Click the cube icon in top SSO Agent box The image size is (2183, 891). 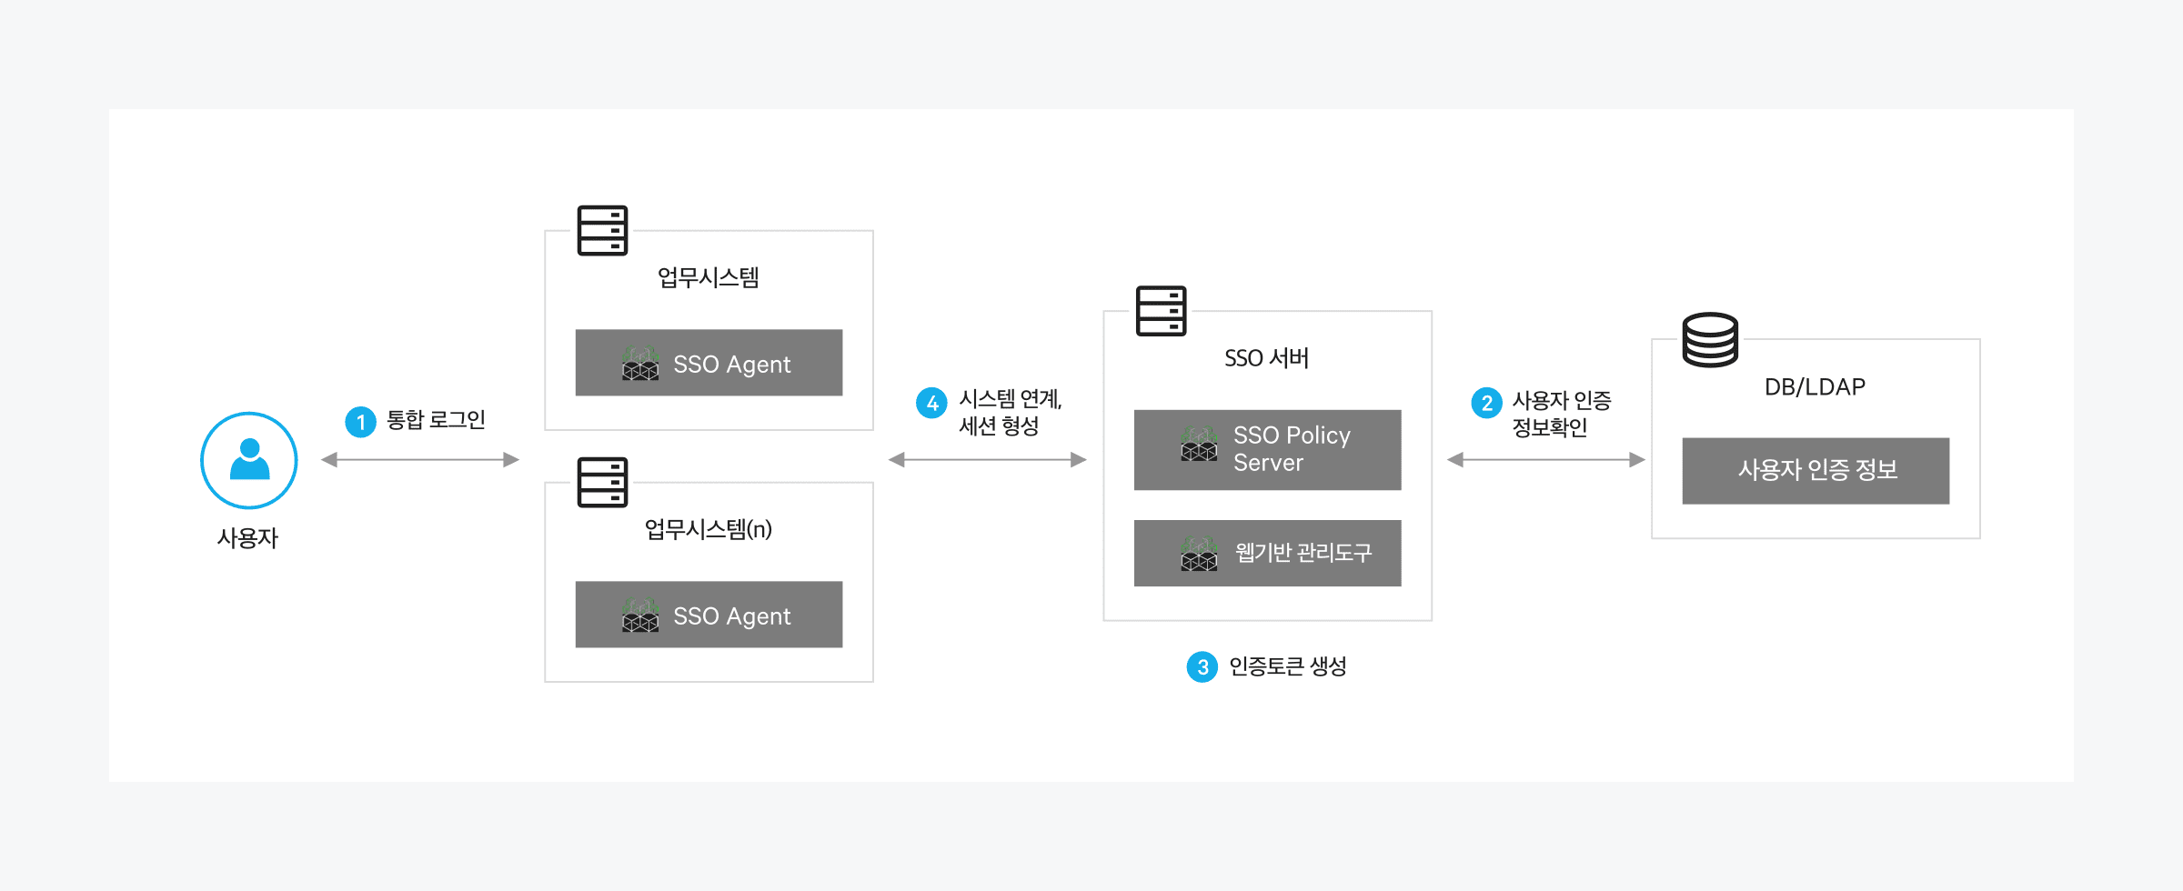(640, 364)
